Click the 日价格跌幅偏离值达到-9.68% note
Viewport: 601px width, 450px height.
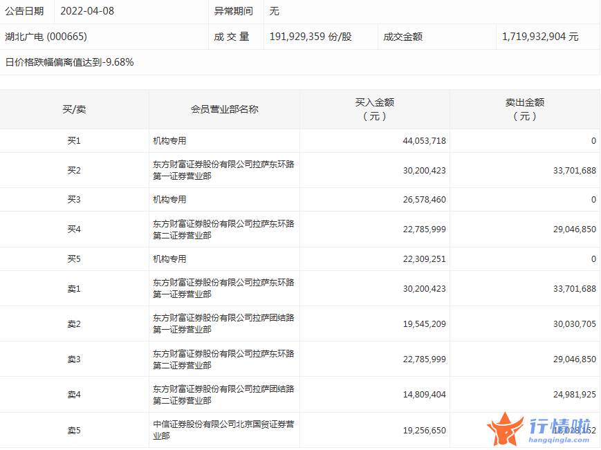click(69, 62)
